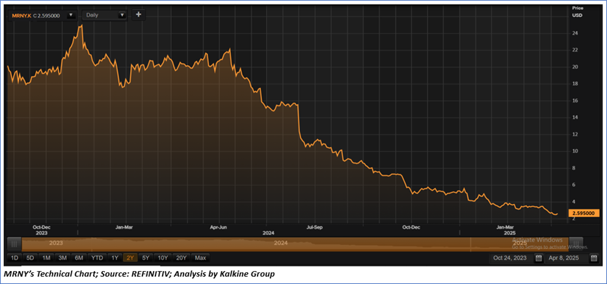Grab the right handle of range navigator
This screenshot has height=284, width=607.
576,244
